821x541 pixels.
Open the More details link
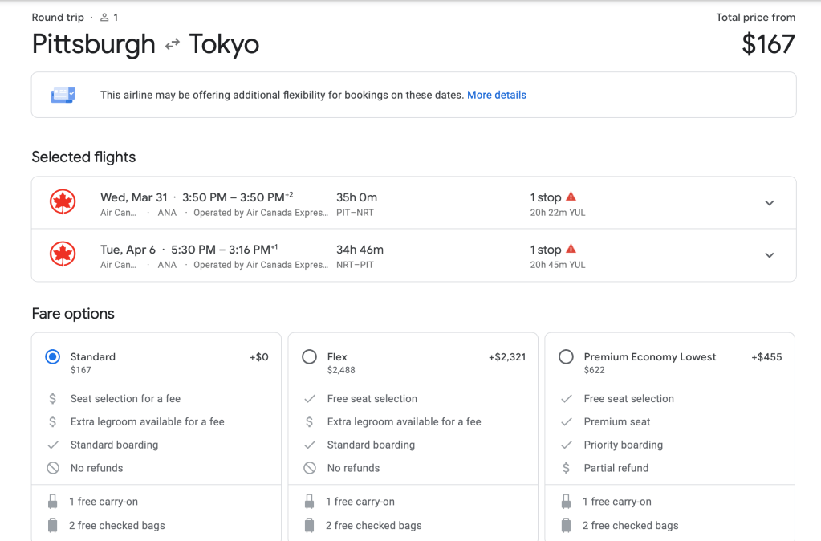tap(497, 95)
